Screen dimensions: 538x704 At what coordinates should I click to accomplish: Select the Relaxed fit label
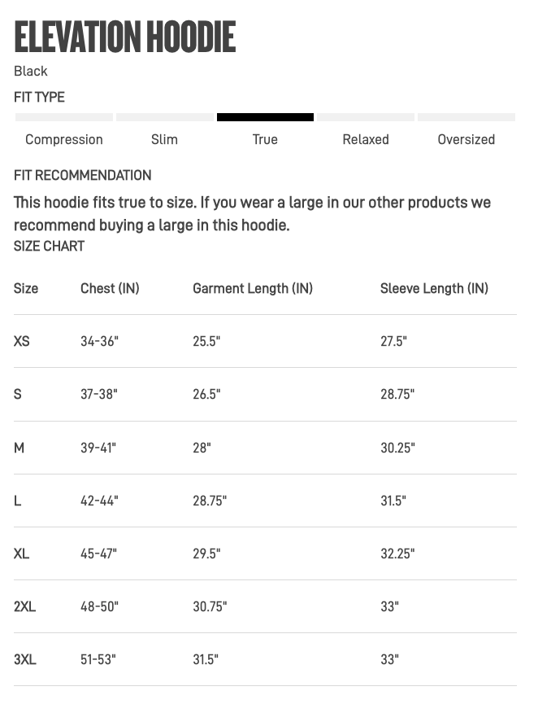[366, 139]
